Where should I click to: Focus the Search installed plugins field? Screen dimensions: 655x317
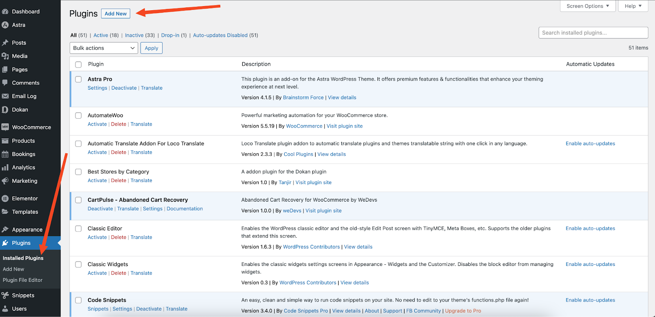593,33
